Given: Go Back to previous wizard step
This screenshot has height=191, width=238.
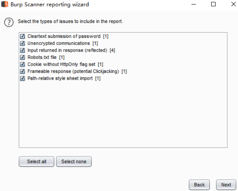Looking at the screenshot, I should click(x=199, y=185).
